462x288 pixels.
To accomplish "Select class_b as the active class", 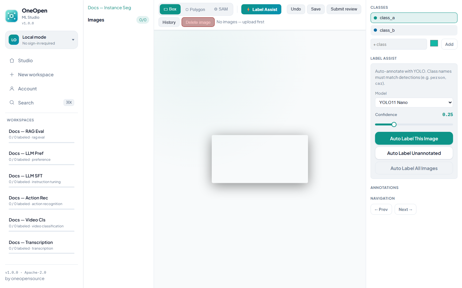I will pyautogui.click(x=414, y=30).
